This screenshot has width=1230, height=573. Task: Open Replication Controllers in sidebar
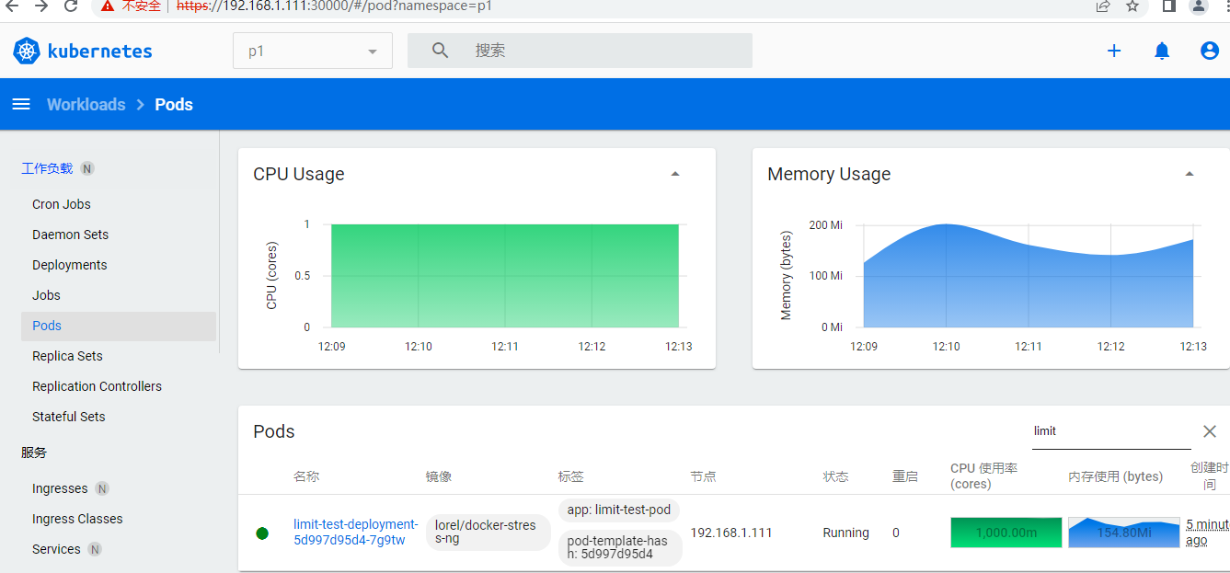97,386
